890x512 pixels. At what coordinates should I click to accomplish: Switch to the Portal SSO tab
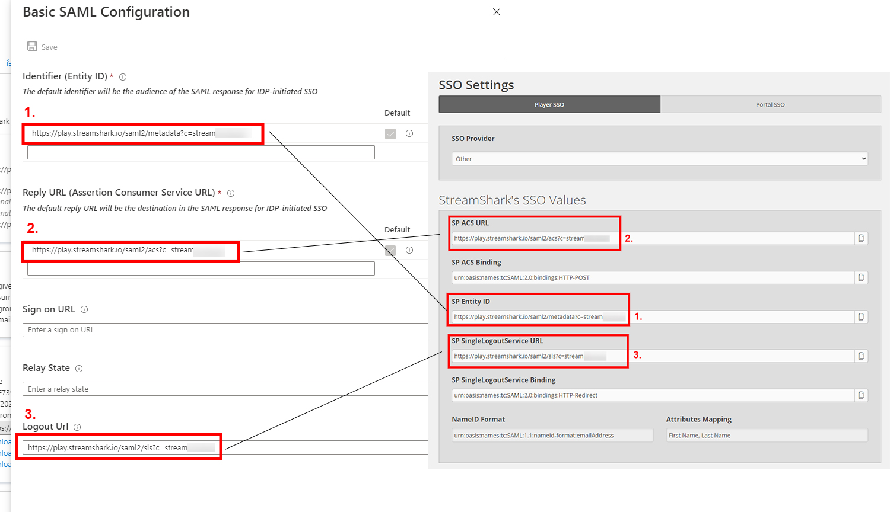(x=770, y=104)
